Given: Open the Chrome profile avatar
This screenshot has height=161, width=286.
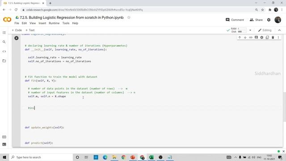Looking at the screenshot, I should pyautogui.click(x=276, y=10).
